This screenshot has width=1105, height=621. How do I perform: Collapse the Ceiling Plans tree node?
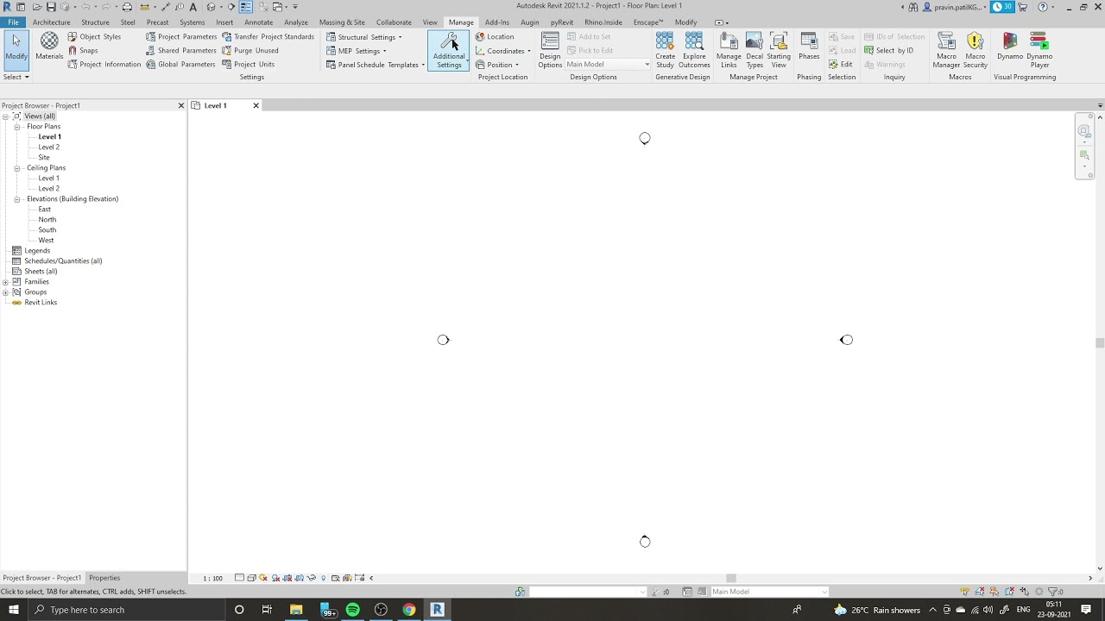pyautogui.click(x=16, y=168)
